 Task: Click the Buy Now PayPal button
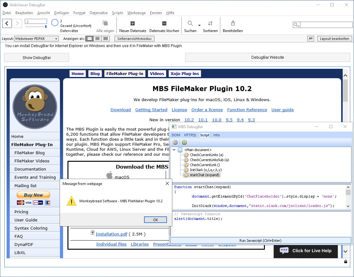click(x=33, y=195)
